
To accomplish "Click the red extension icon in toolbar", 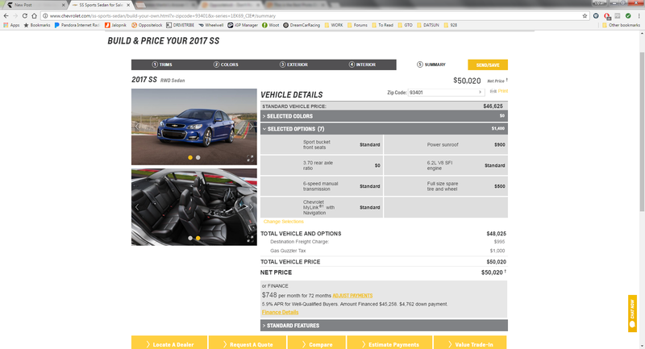I will 607,16.
